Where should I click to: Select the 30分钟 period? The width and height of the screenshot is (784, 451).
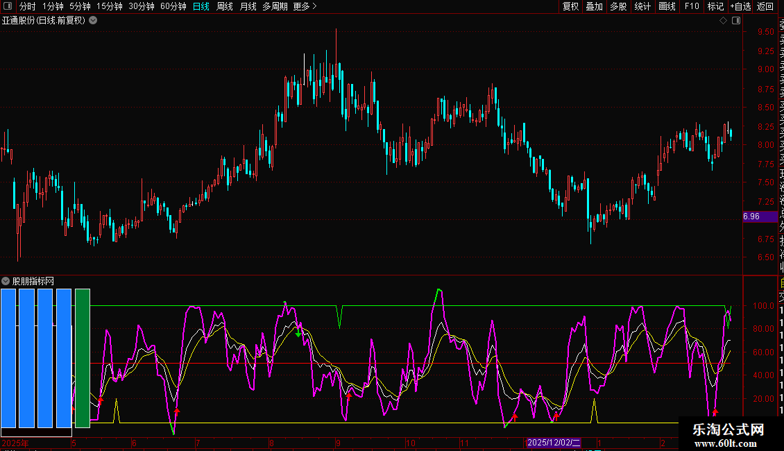[142, 6]
